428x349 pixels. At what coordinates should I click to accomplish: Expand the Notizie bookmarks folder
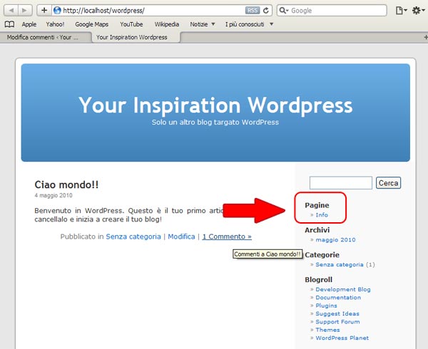coord(203,24)
